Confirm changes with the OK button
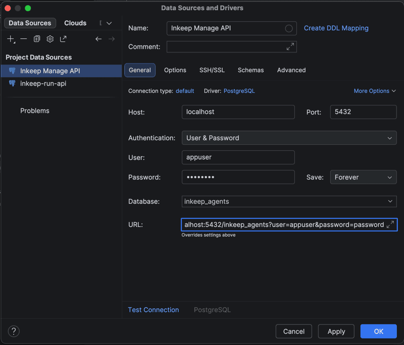The height and width of the screenshot is (345, 404). click(x=378, y=331)
